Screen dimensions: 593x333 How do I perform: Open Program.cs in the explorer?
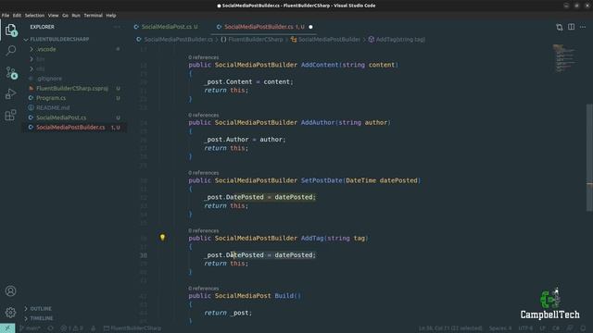point(51,98)
